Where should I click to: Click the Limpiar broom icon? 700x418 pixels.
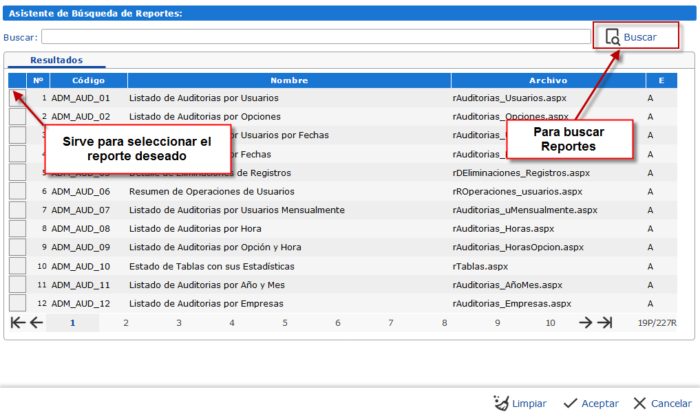point(500,403)
